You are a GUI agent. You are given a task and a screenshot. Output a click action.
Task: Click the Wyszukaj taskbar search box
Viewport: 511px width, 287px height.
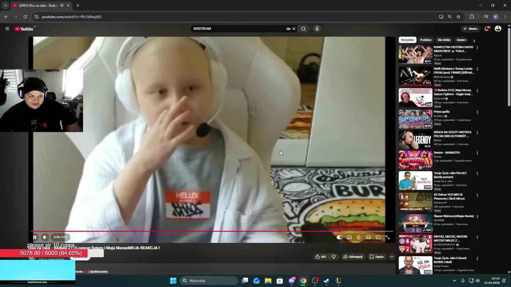click(x=209, y=281)
